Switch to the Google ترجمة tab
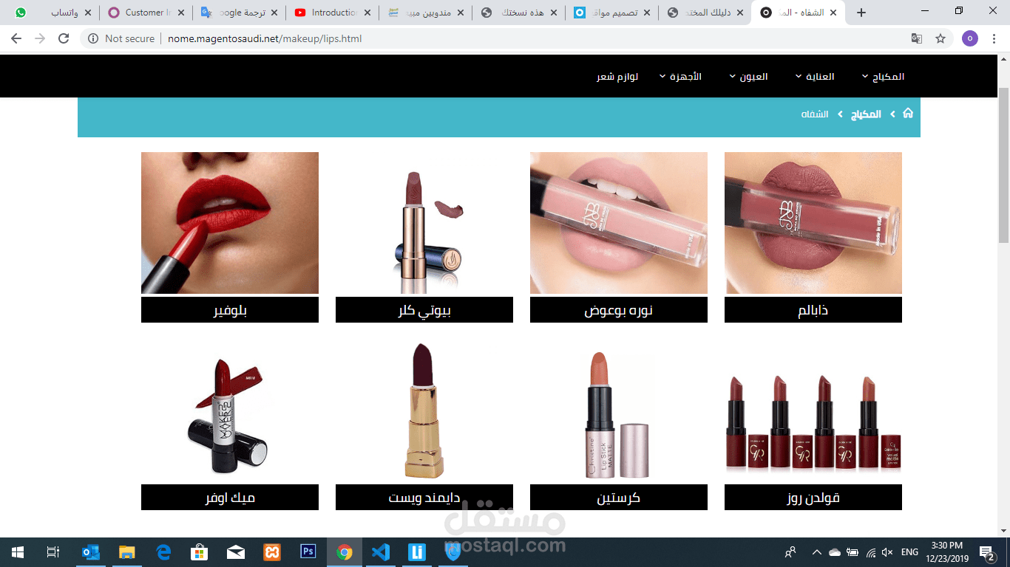 tap(239, 13)
